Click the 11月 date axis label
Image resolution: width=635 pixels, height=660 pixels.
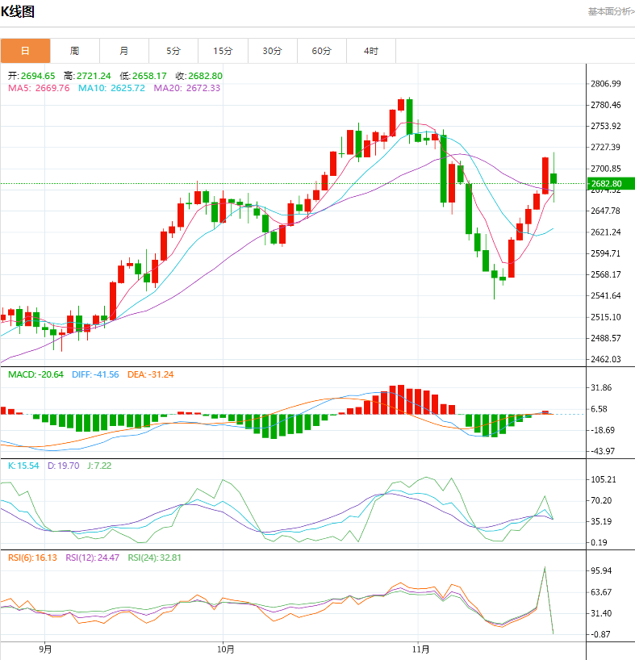pyautogui.click(x=420, y=649)
